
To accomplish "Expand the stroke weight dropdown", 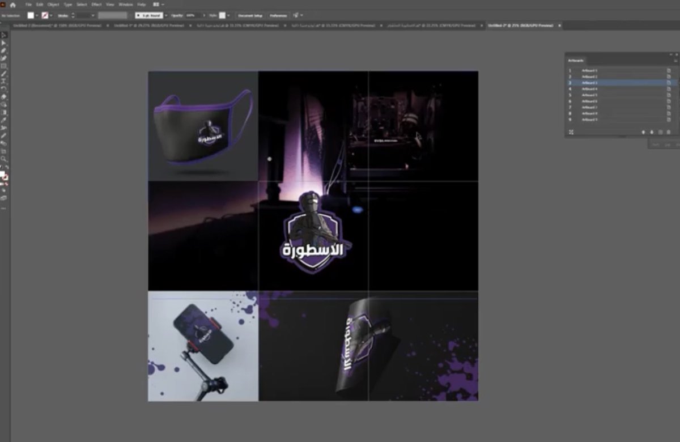I will (93, 15).
